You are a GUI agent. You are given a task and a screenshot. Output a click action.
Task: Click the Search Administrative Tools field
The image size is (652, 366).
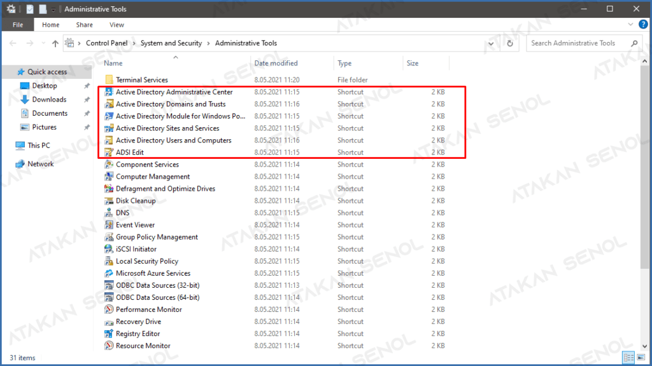(584, 43)
